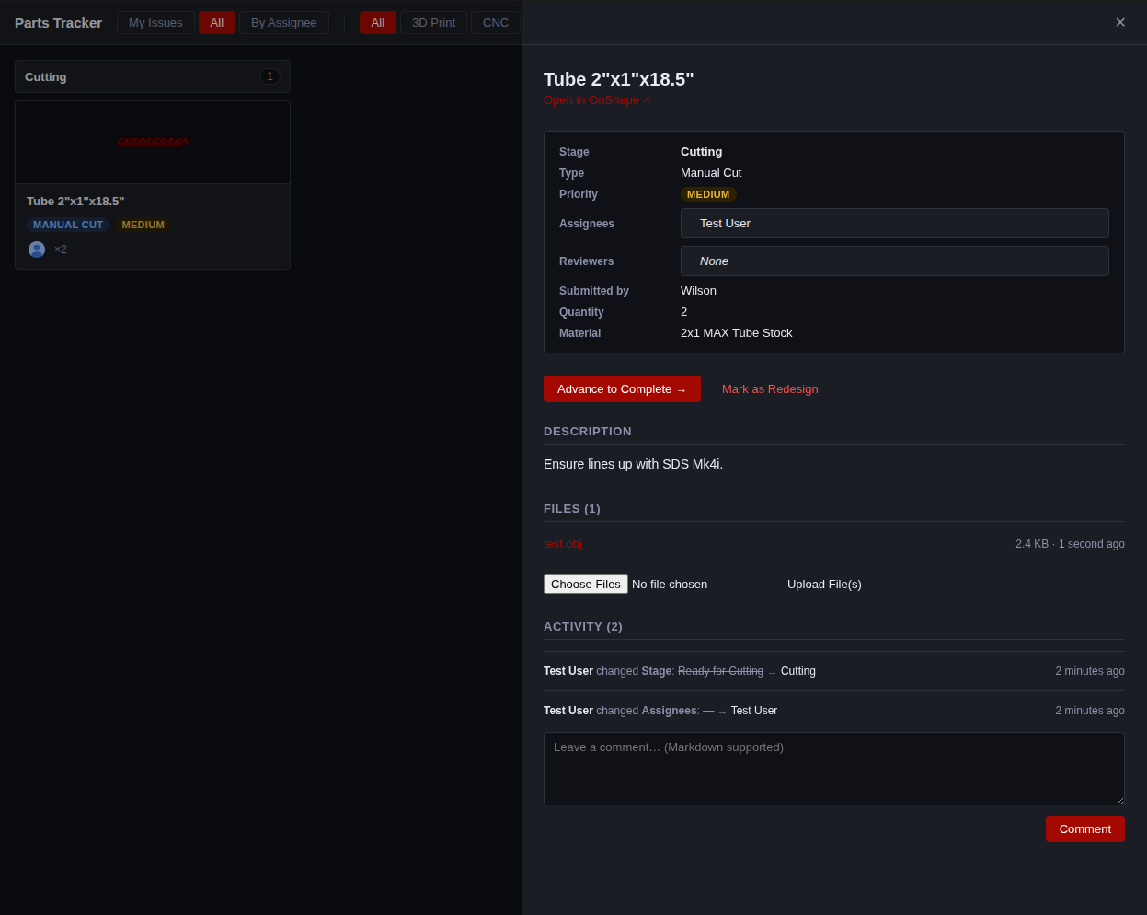The height and width of the screenshot is (915, 1147).
Task: Click the FILES (1) section heading
Action: tap(572, 508)
